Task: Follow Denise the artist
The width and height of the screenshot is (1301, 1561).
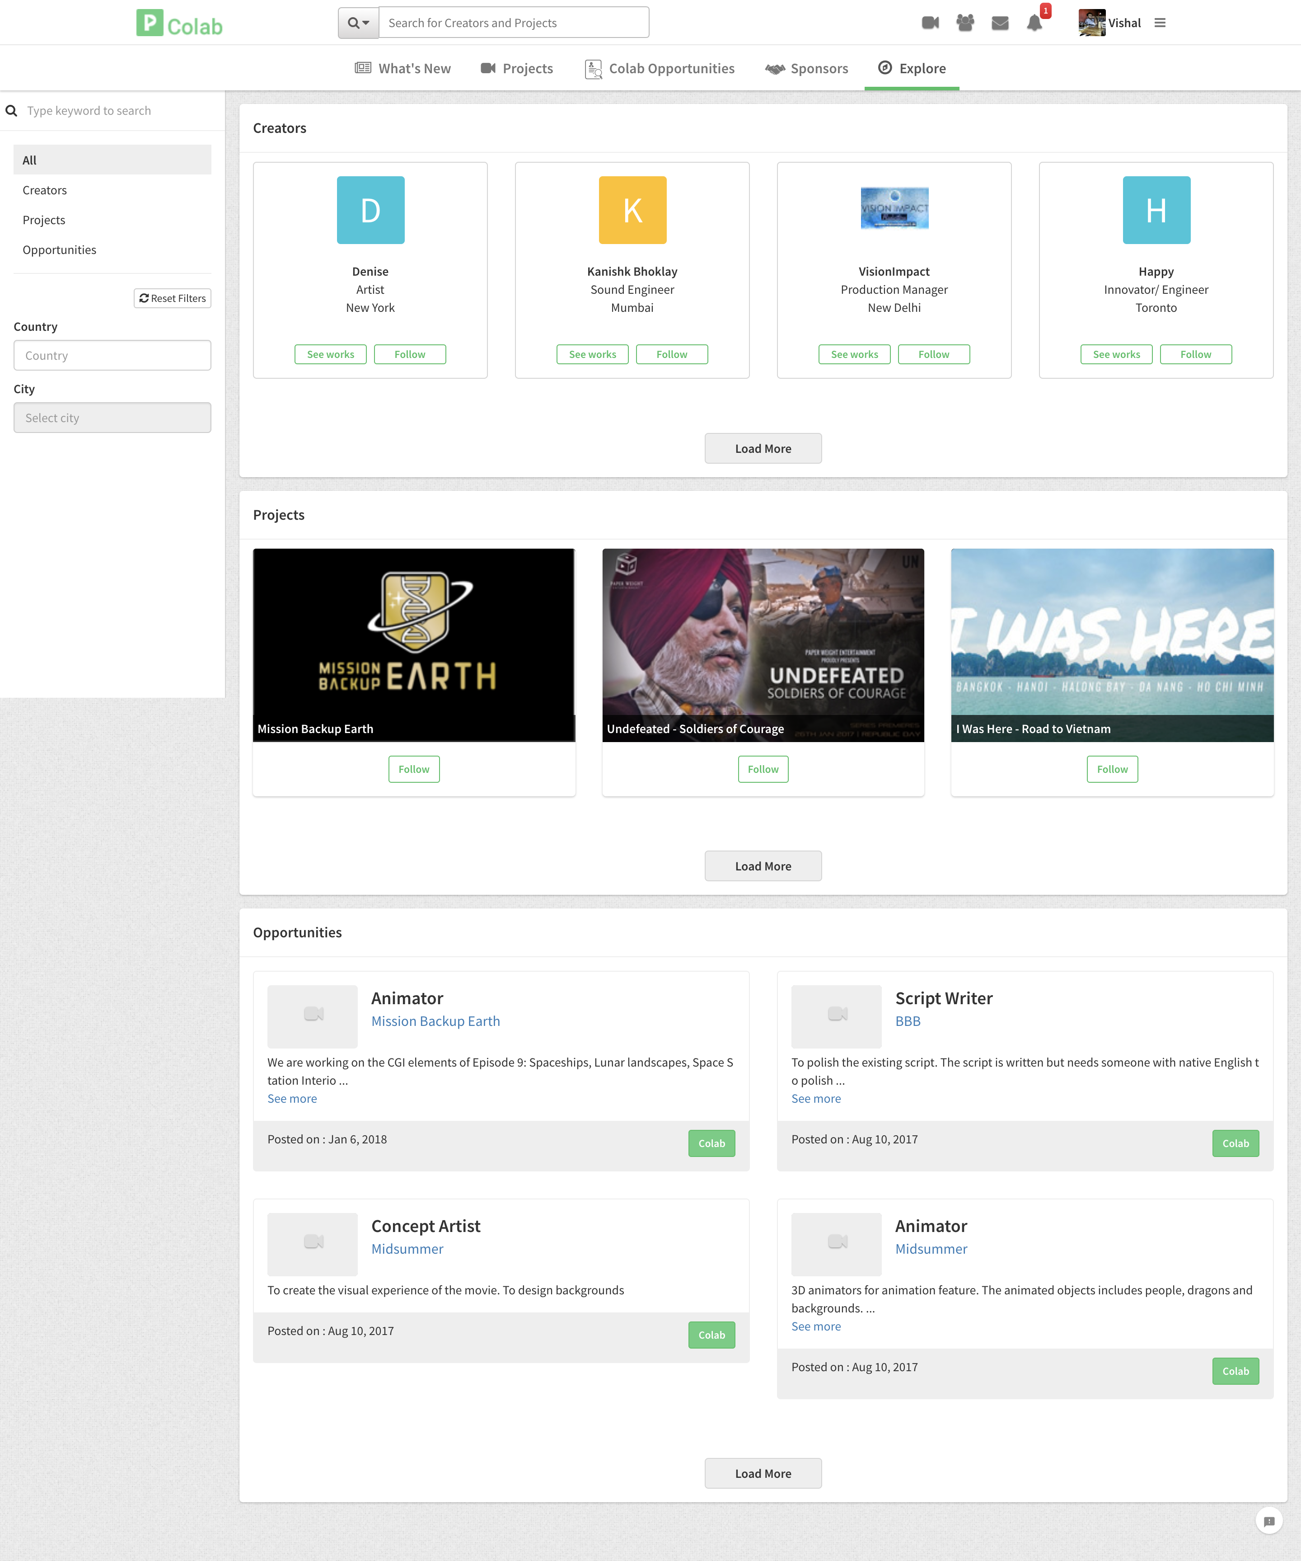Action: click(x=409, y=354)
